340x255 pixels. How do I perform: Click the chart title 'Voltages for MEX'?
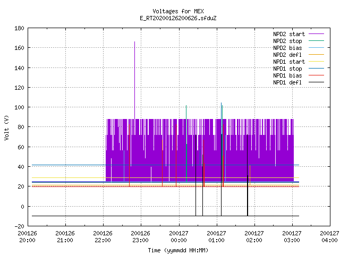click(x=178, y=11)
